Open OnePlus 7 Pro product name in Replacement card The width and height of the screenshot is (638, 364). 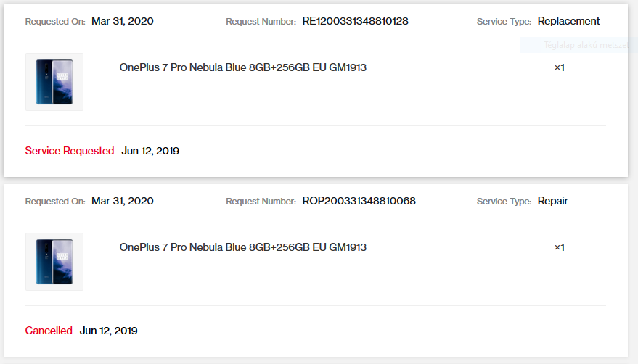(x=243, y=67)
